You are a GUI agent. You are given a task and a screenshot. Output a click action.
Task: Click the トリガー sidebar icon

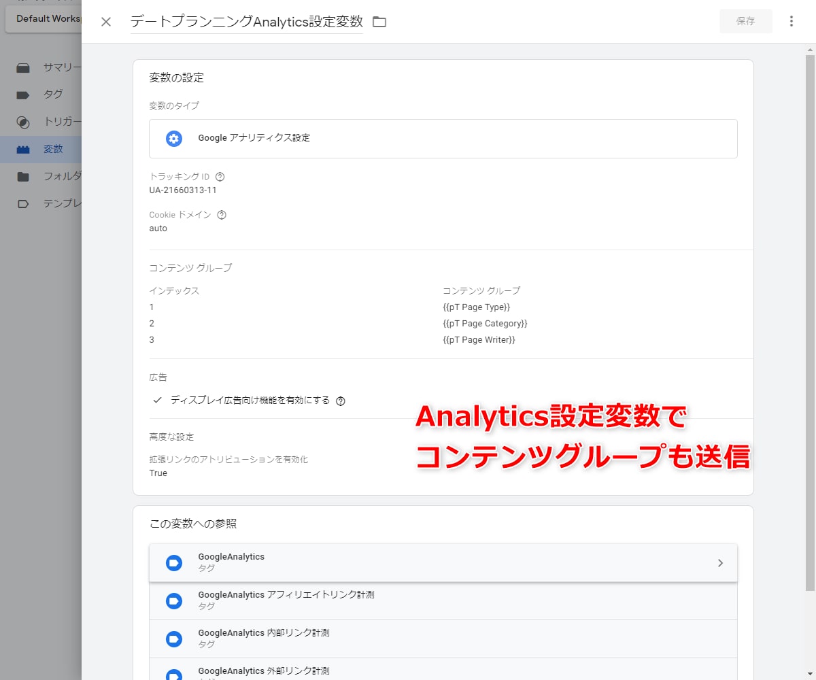23,122
